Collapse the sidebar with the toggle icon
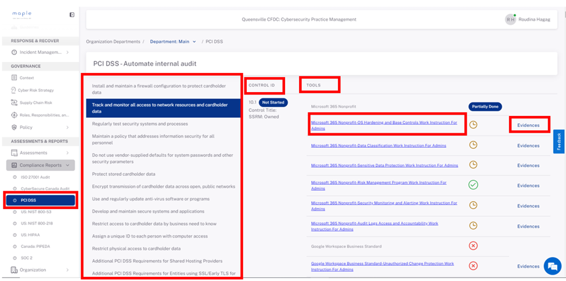 (x=72, y=14)
